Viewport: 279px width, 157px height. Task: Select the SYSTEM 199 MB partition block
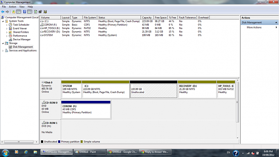pyautogui.click(x=71, y=90)
